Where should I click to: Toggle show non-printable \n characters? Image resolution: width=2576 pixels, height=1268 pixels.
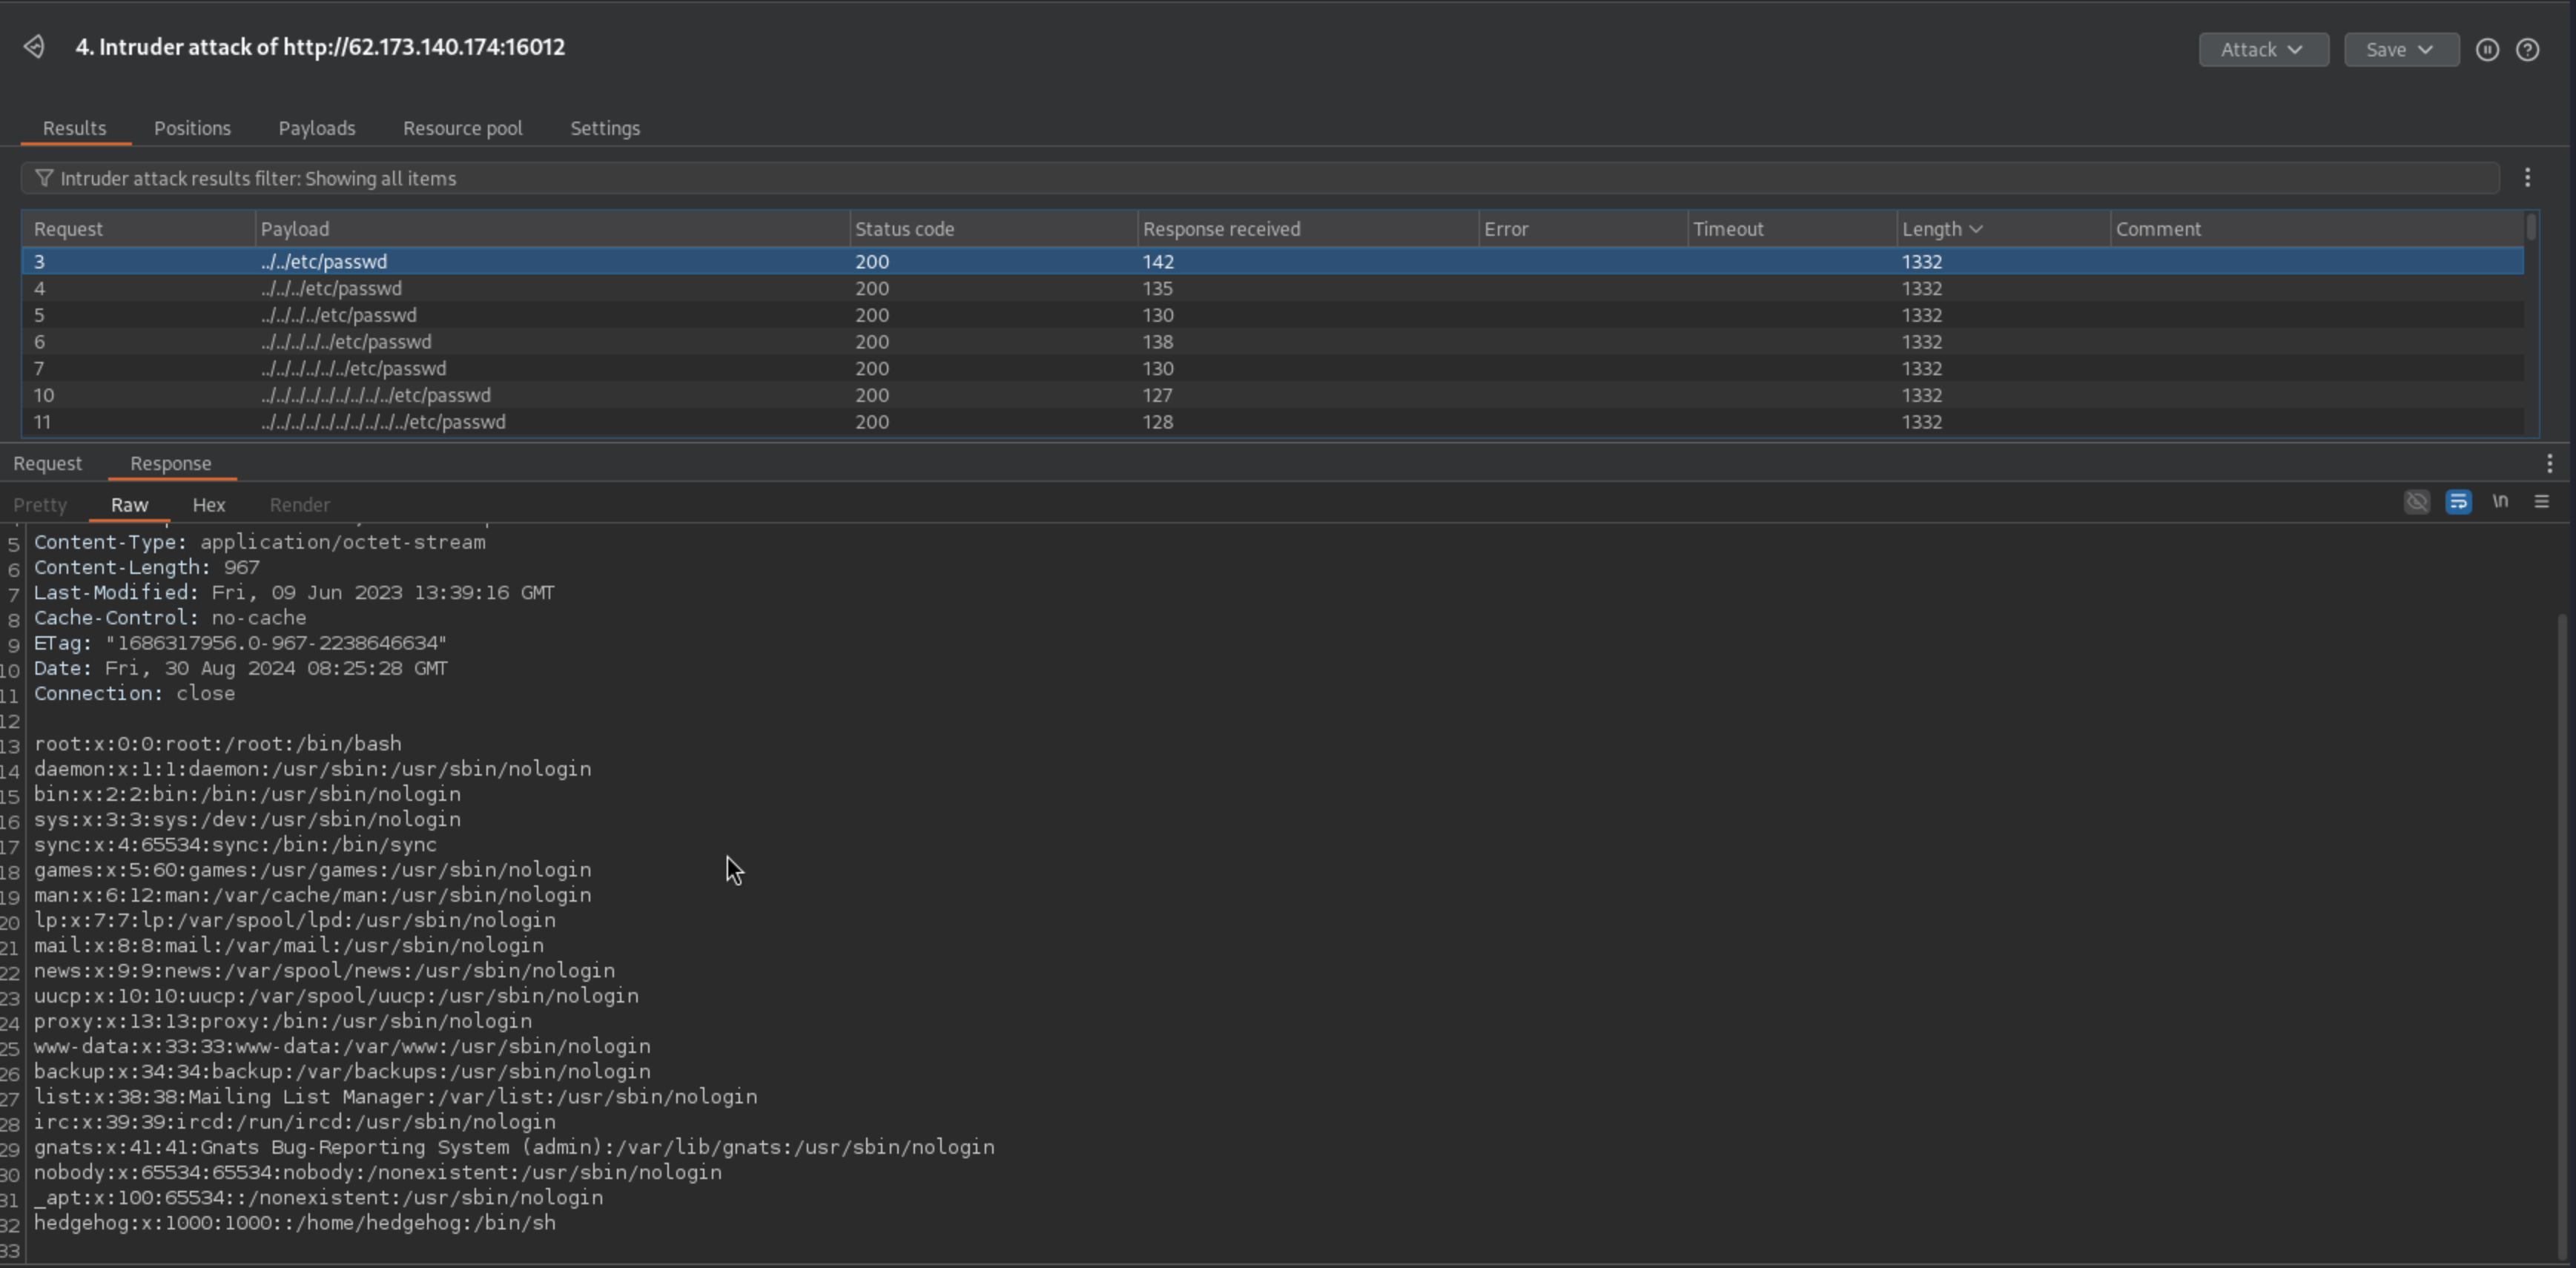tap(2500, 502)
